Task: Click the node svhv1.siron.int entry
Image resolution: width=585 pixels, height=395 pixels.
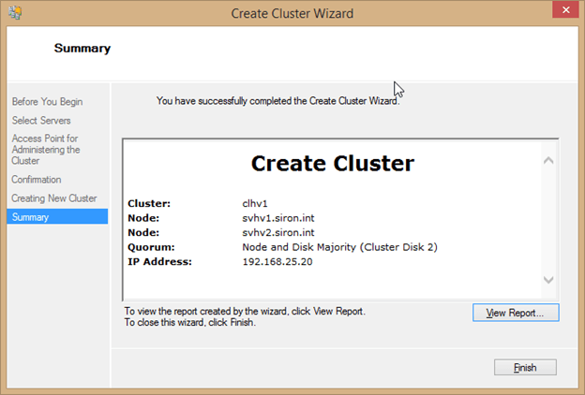Action: (x=280, y=216)
